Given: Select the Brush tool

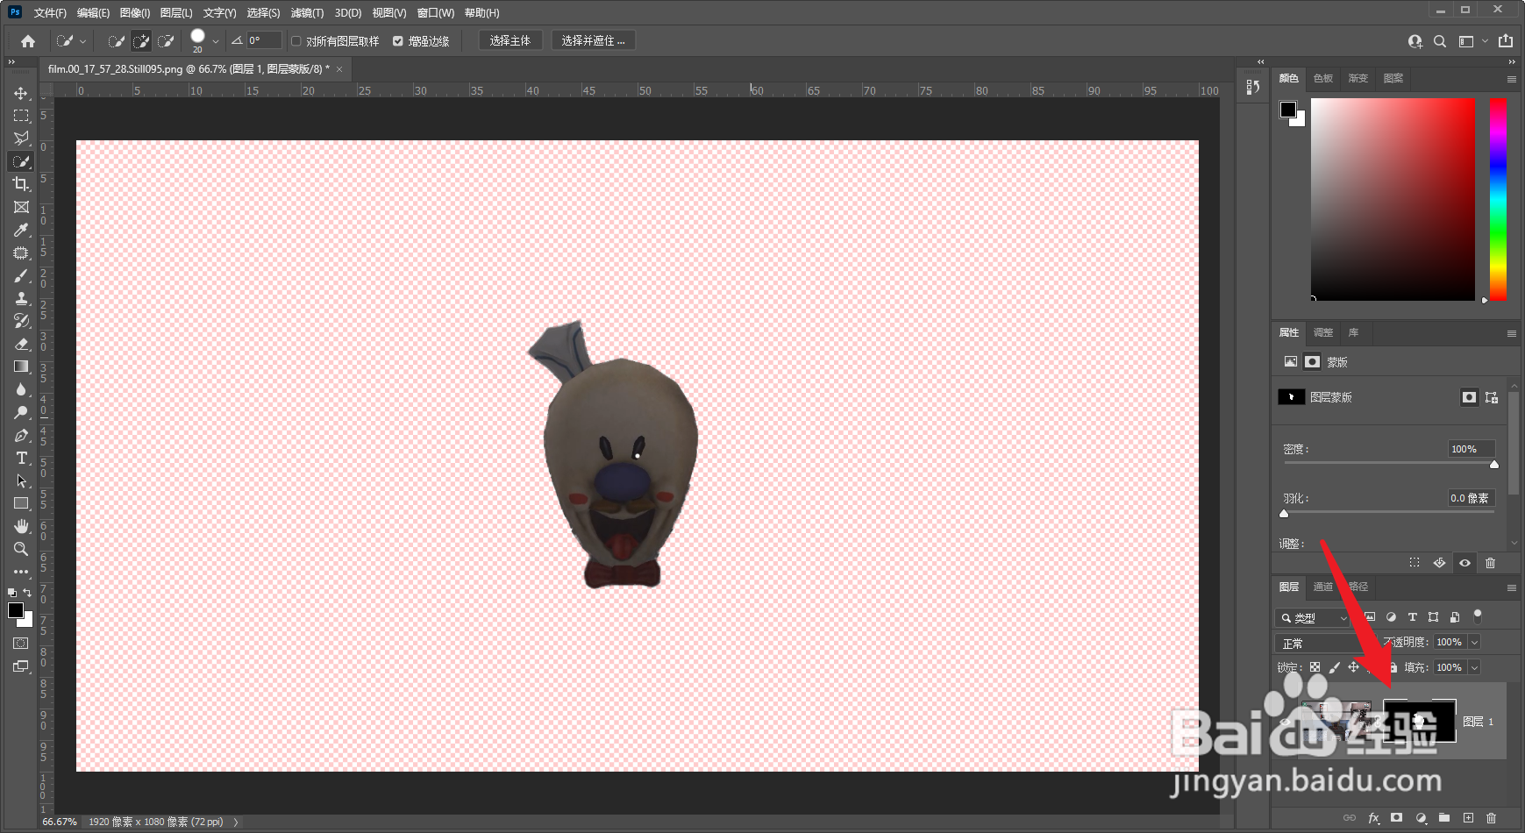Looking at the screenshot, I should [x=21, y=275].
